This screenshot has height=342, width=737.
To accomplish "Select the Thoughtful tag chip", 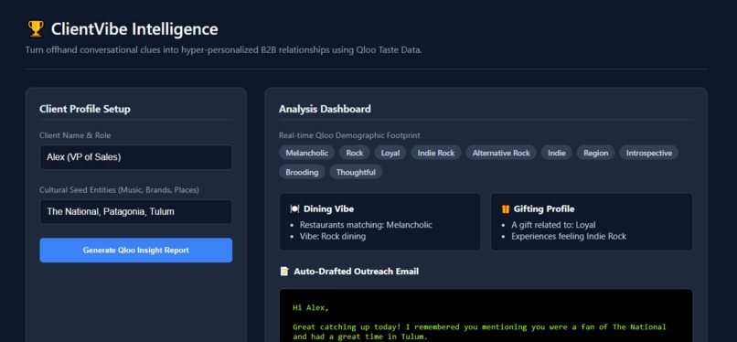I will click(356, 172).
